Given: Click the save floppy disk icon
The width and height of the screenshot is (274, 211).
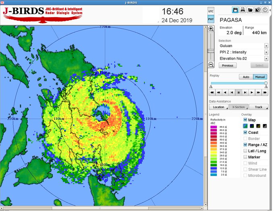Looking at the screenshot, I should (235, 10).
